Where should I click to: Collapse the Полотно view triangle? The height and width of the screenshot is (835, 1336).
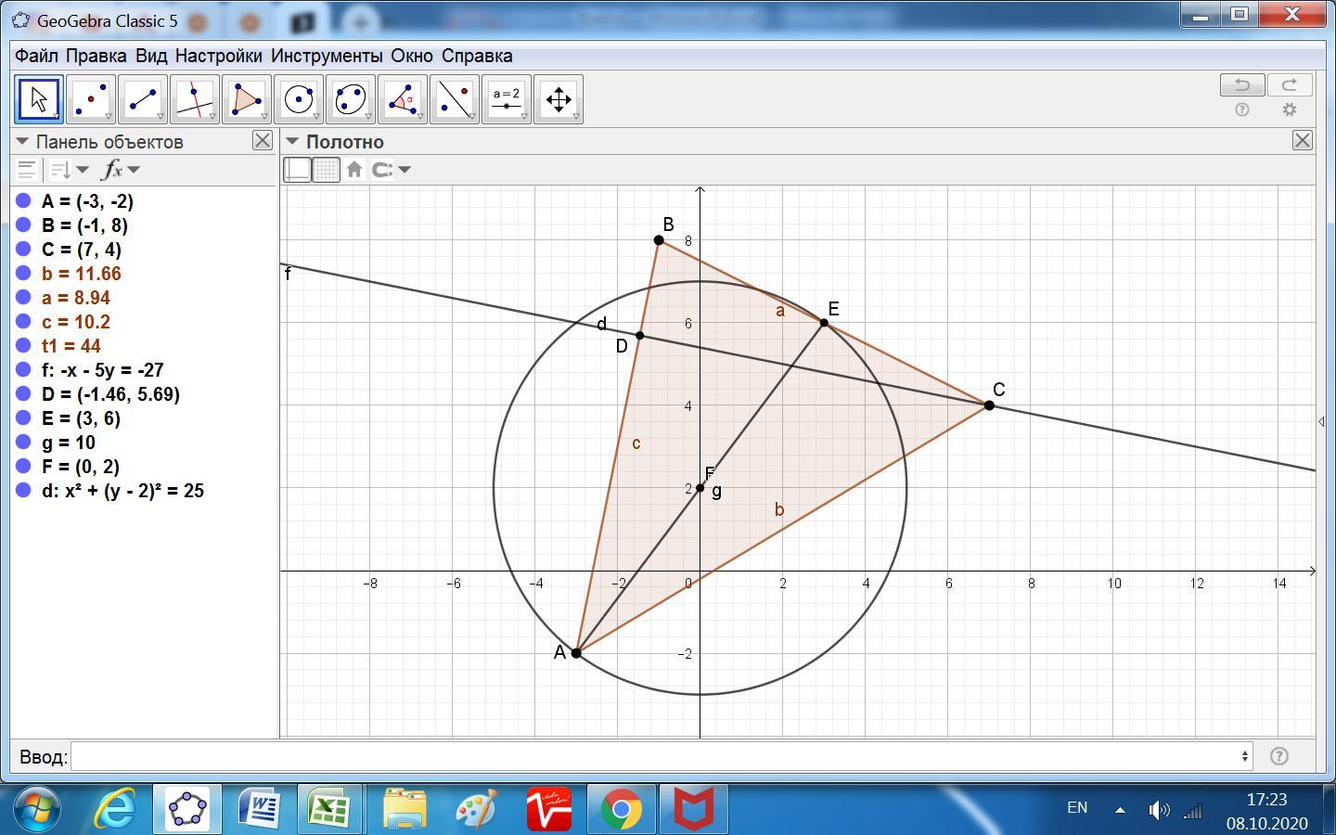[x=292, y=142]
